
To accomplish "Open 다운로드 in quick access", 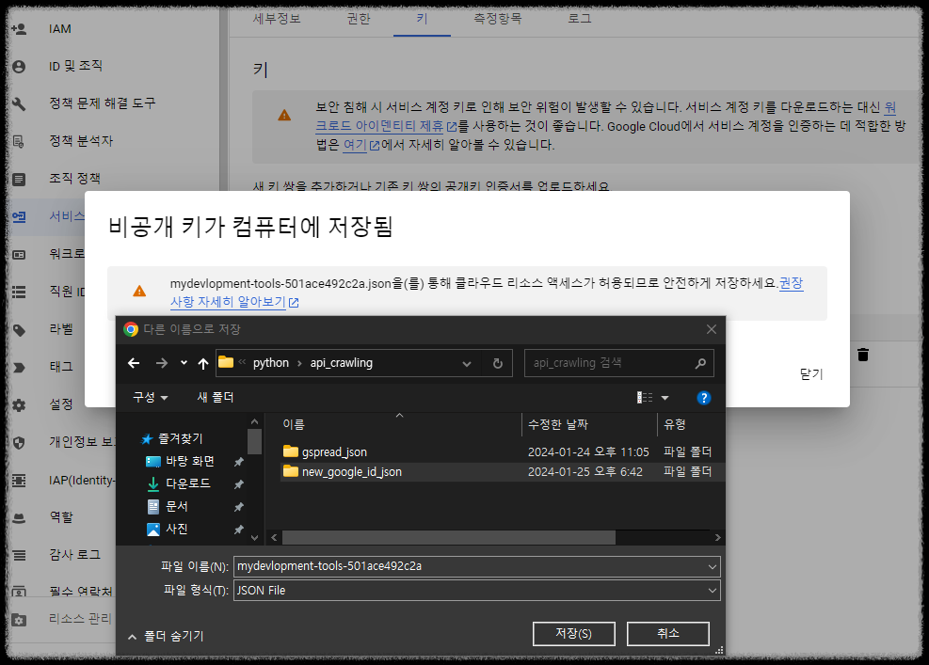I will [188, 483].
